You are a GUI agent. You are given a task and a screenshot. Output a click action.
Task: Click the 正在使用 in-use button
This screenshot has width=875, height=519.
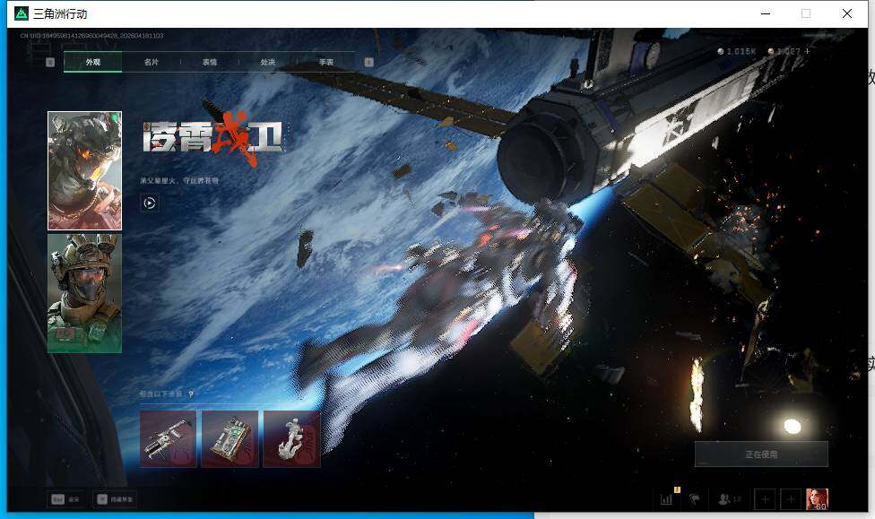[761, 454]
